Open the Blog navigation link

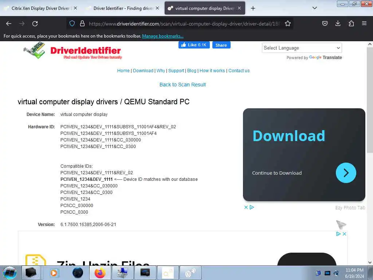click(192, 71)
